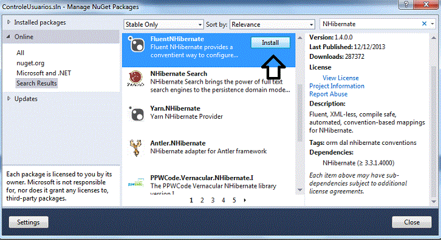This screenshot has width=441, height=240.
Task: Select Microsoft and .NET source
Action: pyautogui.click(x=44, y=73)
